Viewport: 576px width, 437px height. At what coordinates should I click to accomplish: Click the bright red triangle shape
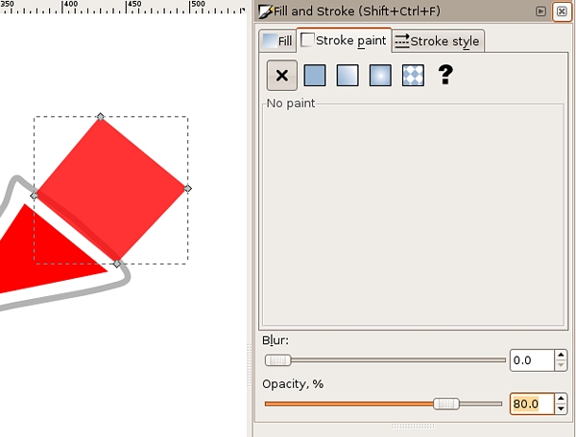(38, 259)
